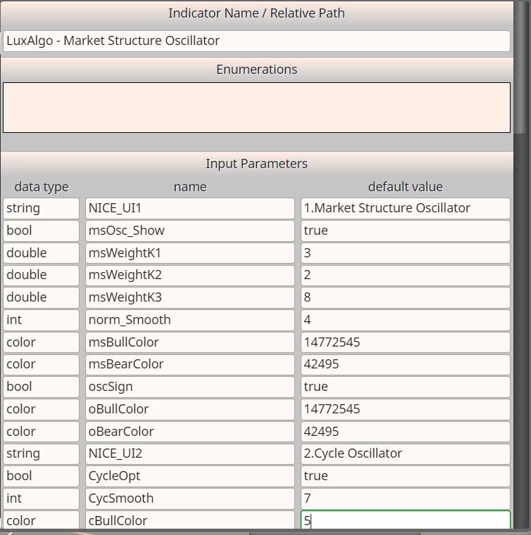Edit msBullColor default value 14772545
Screen dimensions: 531x535
pos(406,342)
